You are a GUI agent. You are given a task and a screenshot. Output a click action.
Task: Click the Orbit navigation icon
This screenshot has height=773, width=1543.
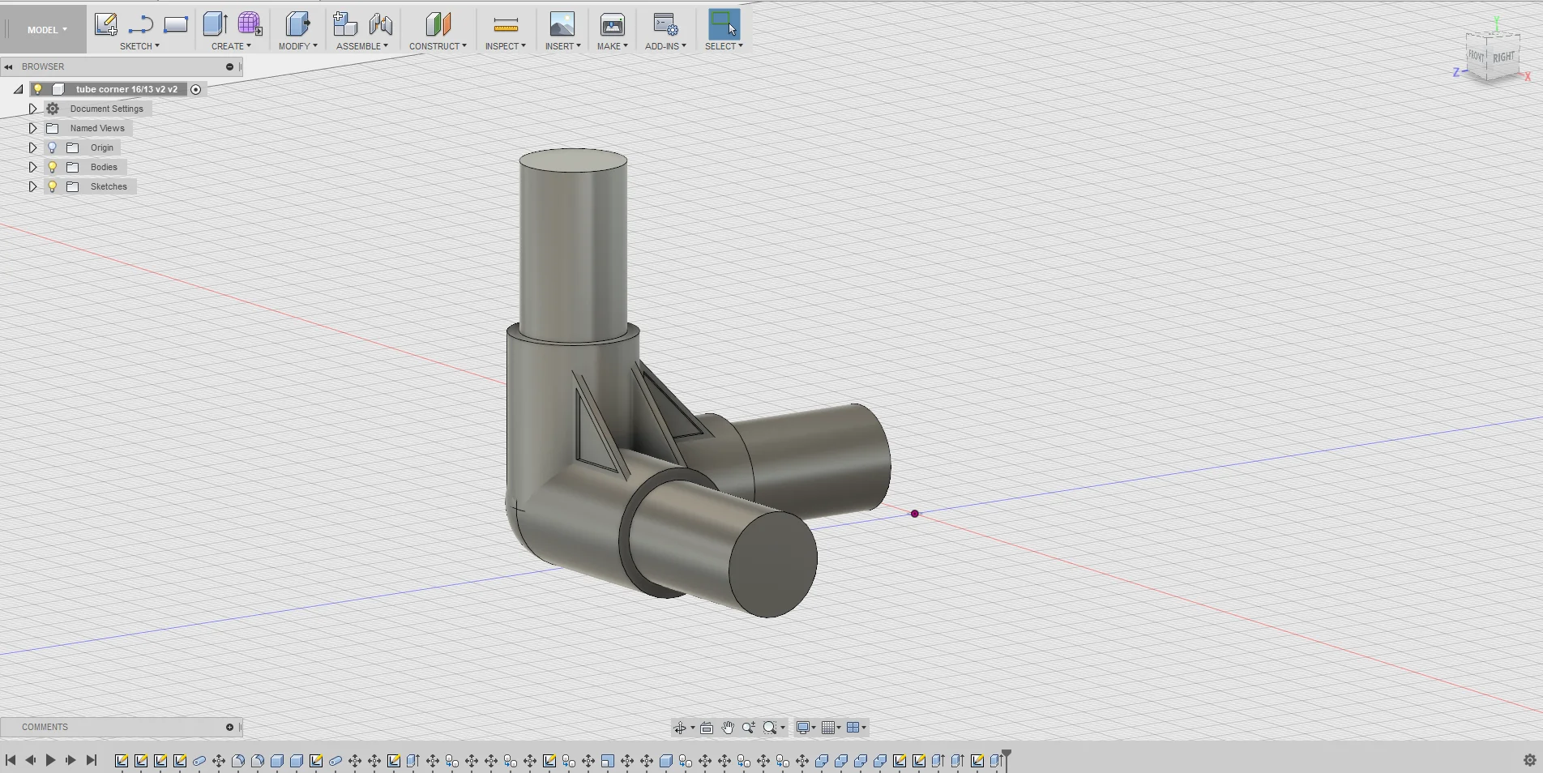(680, 728)
